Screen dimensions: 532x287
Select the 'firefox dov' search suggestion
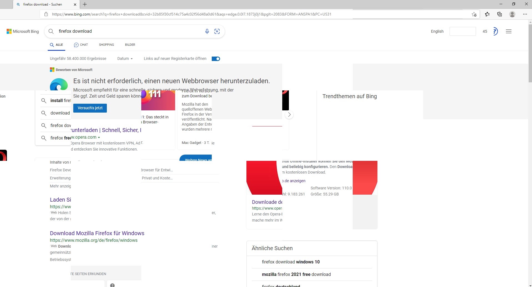(60, 126)
